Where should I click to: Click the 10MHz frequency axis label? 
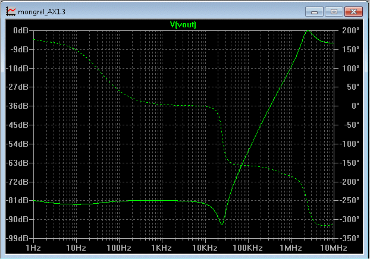[x=334, y=248]
